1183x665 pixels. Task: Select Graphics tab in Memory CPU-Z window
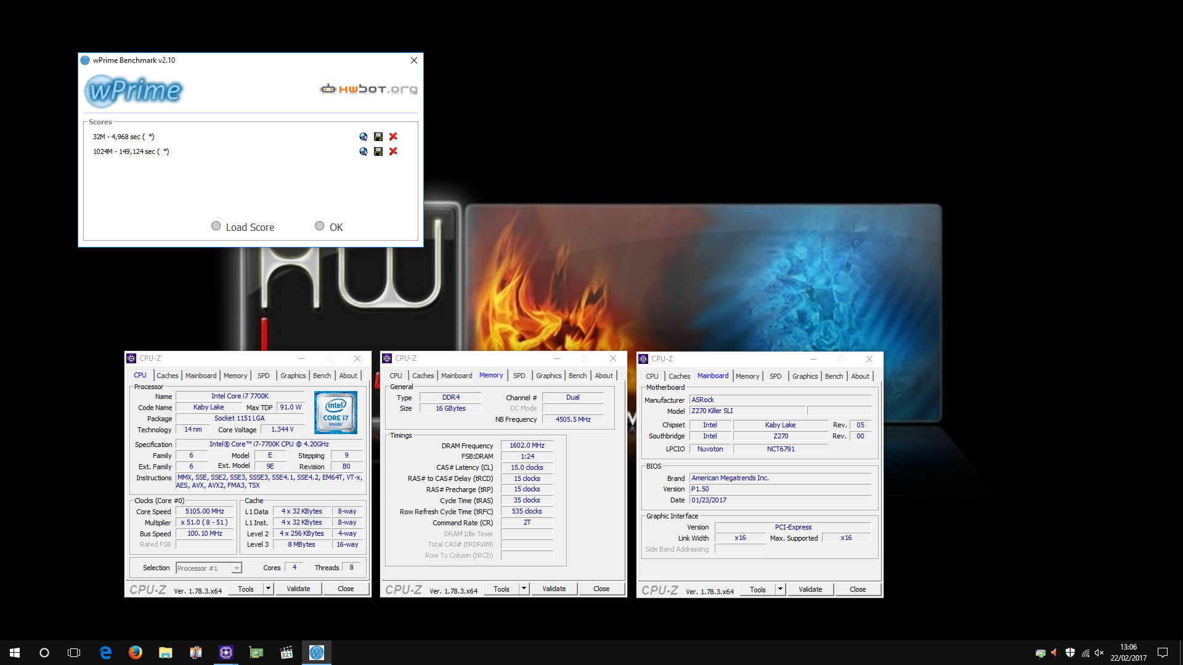coord(548,376)
